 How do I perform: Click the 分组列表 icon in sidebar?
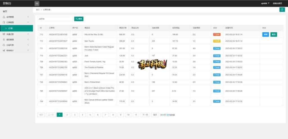point(4,45)
